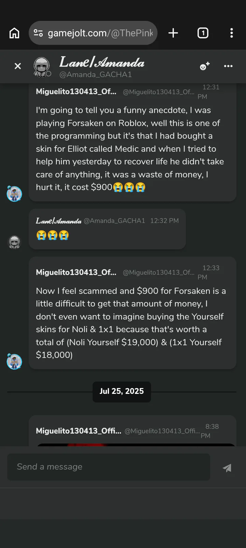The height and width of the screenshot is (548, 246).
Task: Open Miguelito130413 name on 12:31 message
Action: tap(76, 91)
